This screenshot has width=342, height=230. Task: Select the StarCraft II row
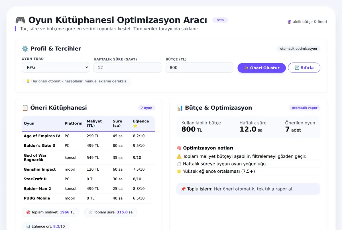click(88, 179)
